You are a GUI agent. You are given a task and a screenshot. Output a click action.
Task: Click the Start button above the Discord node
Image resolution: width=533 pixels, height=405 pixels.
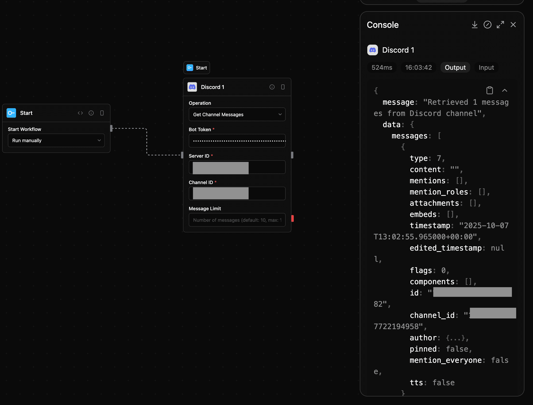(196, 68)
